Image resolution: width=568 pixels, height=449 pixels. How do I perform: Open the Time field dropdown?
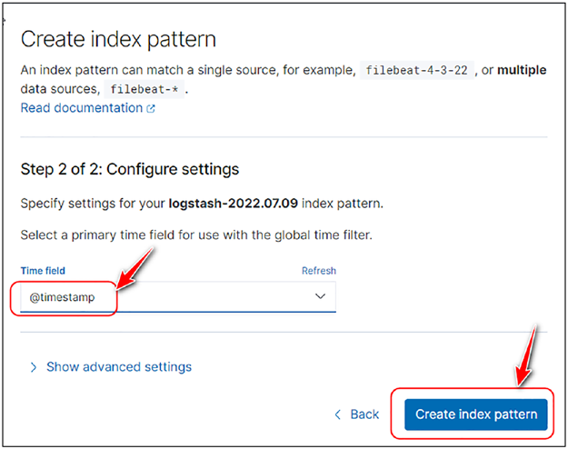(178, 297)
